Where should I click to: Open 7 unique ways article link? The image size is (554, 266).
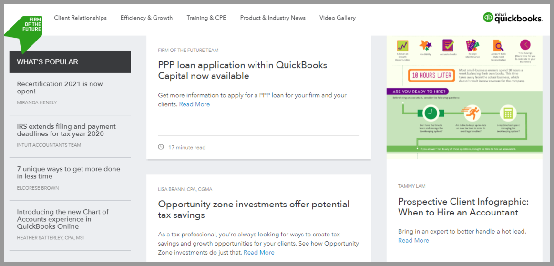click(69, 173)
